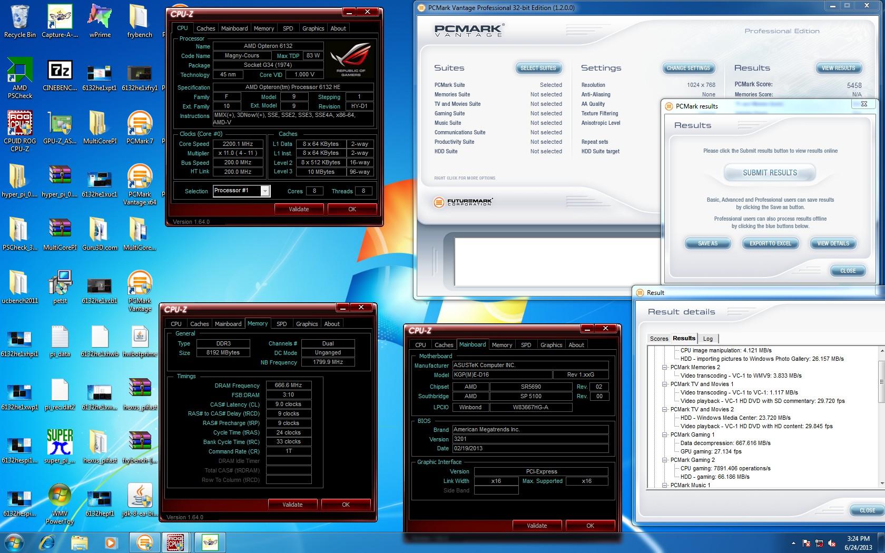Switch to the PCMark Vantage taskbar button
Image resolution: width=885 pixels, height=553 pixels.
144,542
